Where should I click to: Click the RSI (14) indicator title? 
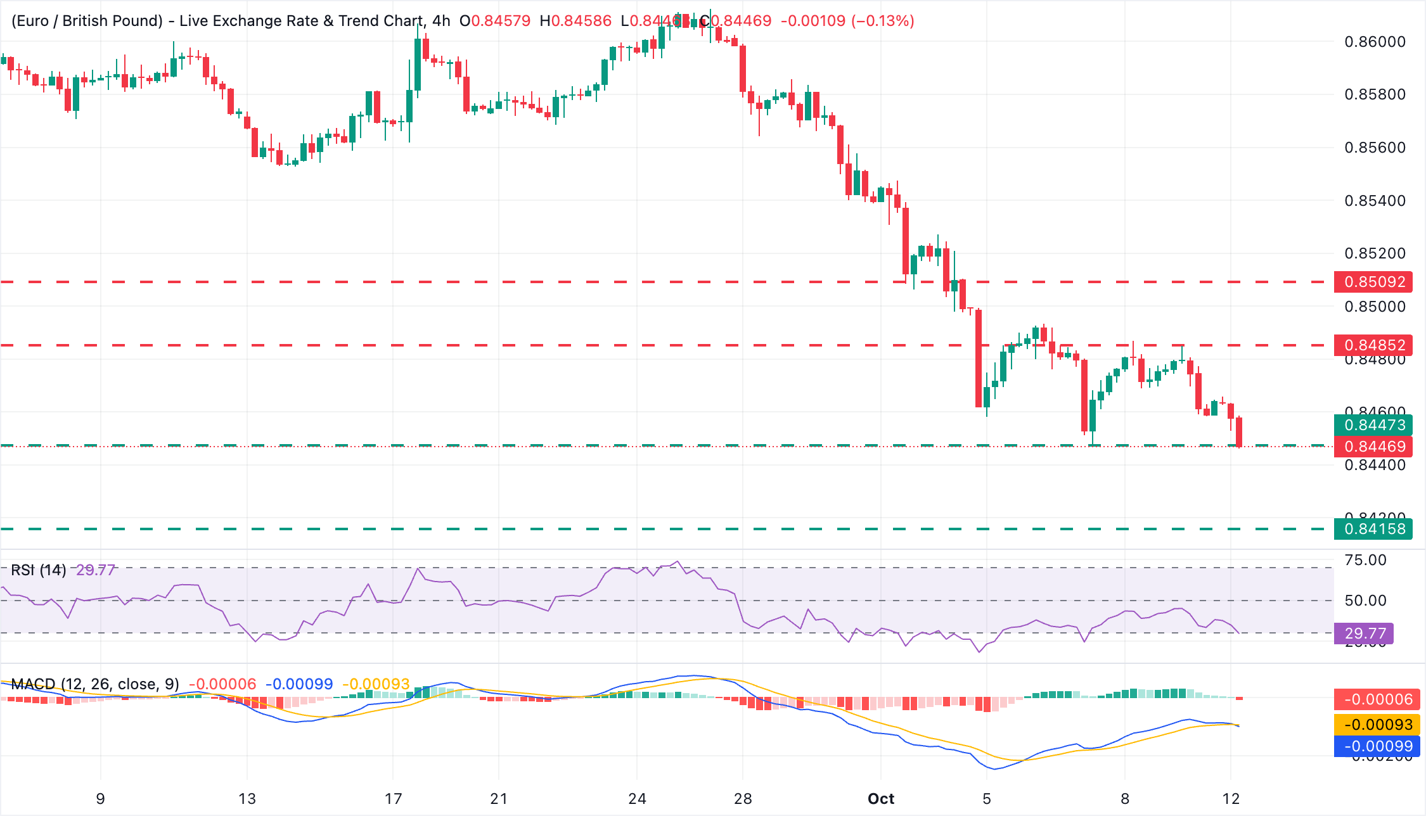point(39,570)
